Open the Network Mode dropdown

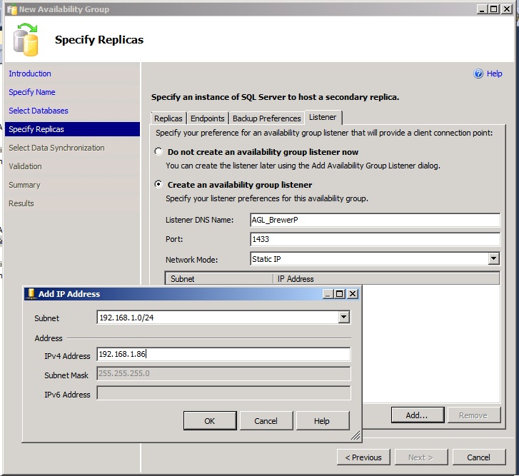pyautogui.click(x=493, y=259)
